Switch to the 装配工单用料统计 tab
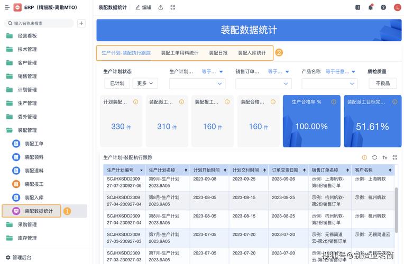Image resolution: width=404 pixels, height=264 pixels. point(180,53)
